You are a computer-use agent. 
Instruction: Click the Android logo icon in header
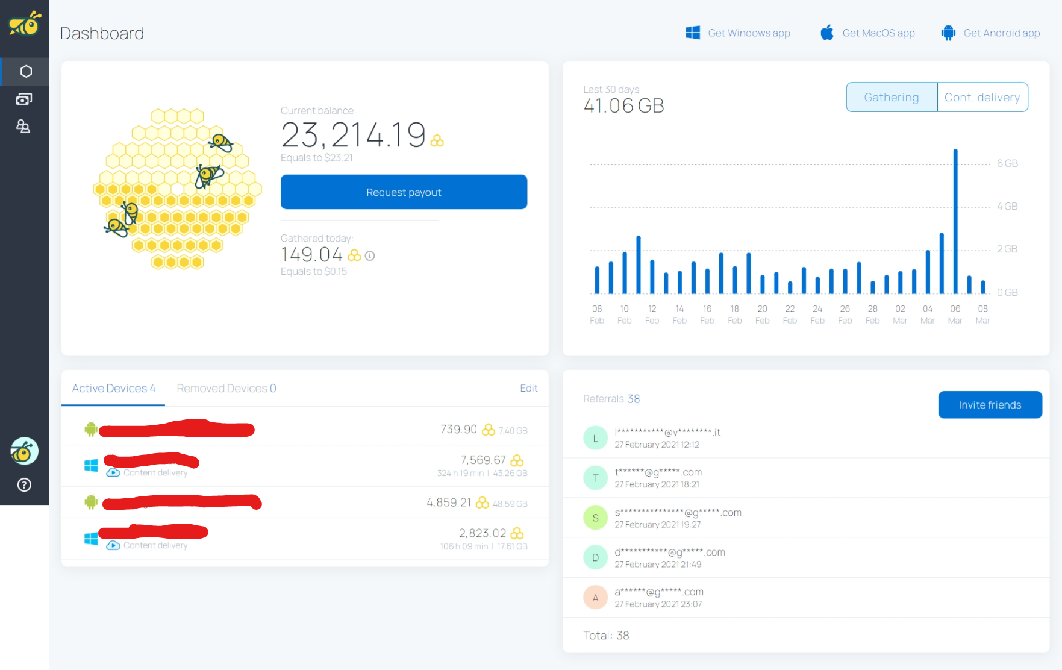pyautogui.click(x=948, y=33)
